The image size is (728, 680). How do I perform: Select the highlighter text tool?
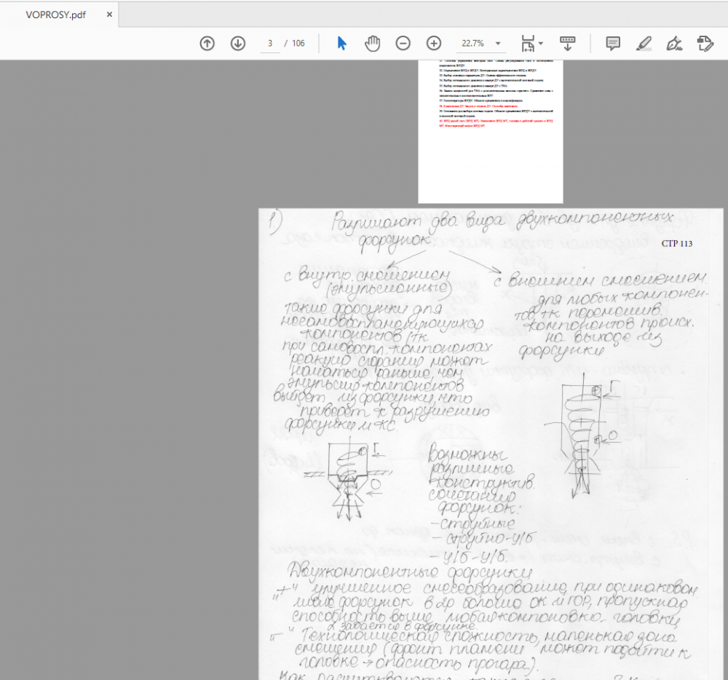pos(644,44)
